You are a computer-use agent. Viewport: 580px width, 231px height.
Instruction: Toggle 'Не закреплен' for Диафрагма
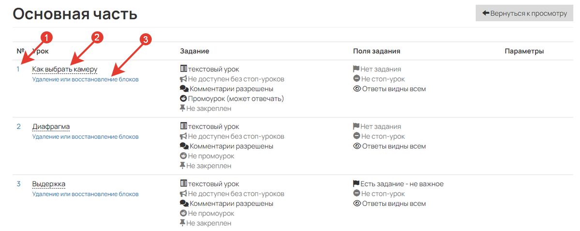(209, 166)
